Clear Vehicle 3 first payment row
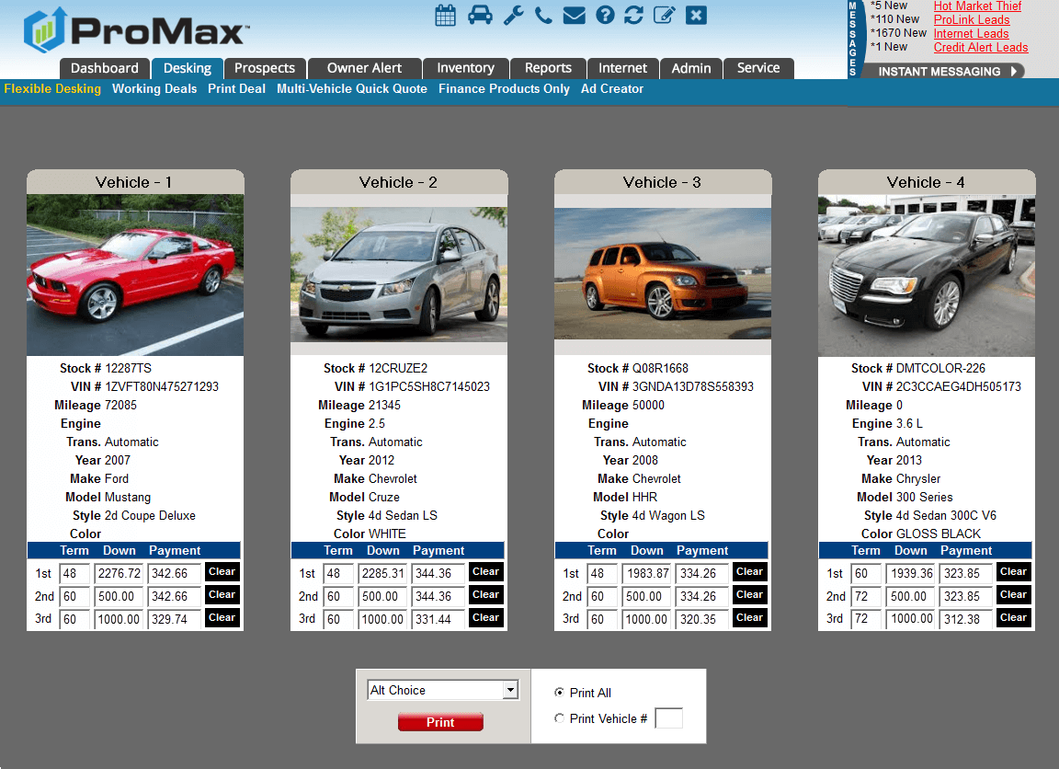1059x769 pixels. (x=750, y=571)
